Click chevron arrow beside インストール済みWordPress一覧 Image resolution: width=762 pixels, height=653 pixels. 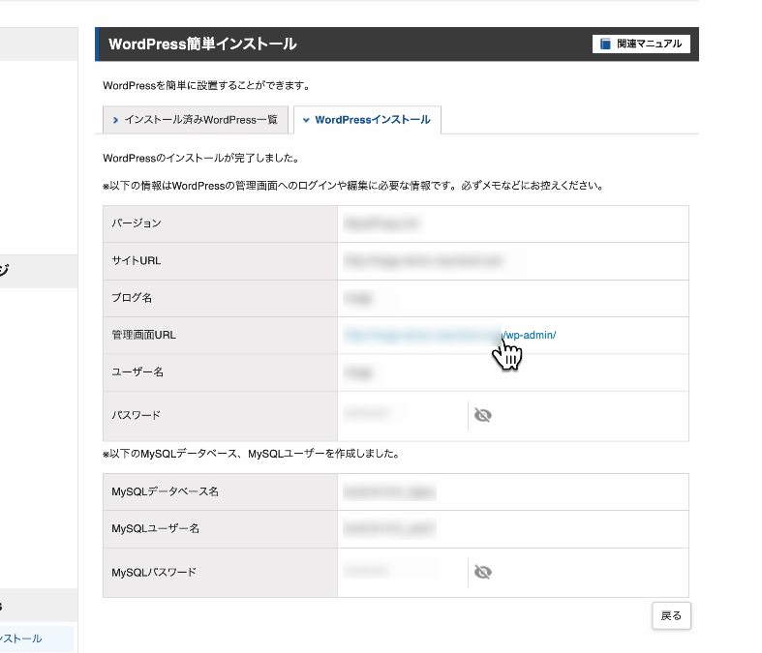115,120
